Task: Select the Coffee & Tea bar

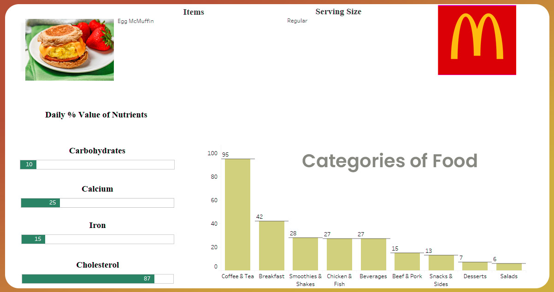Action: (238, 212)
